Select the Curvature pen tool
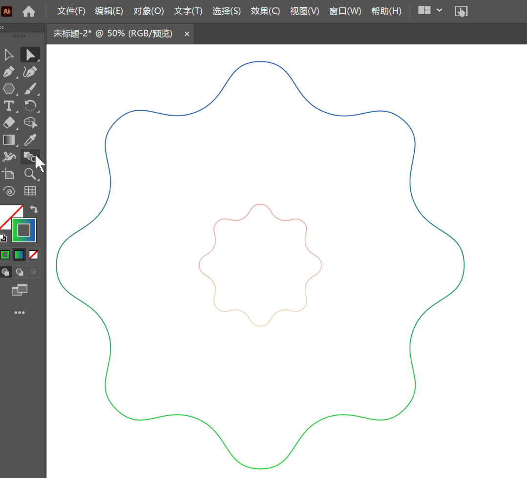This screenshot has height=478, width=527. click(x=30, y=72)
